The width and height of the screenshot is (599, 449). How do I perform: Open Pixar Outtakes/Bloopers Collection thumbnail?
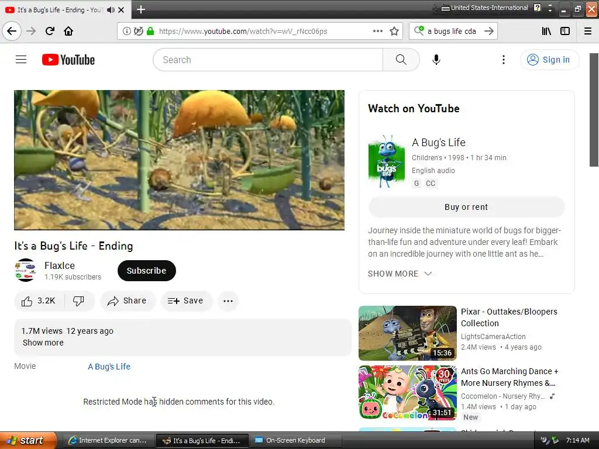[x=408, y=333]
